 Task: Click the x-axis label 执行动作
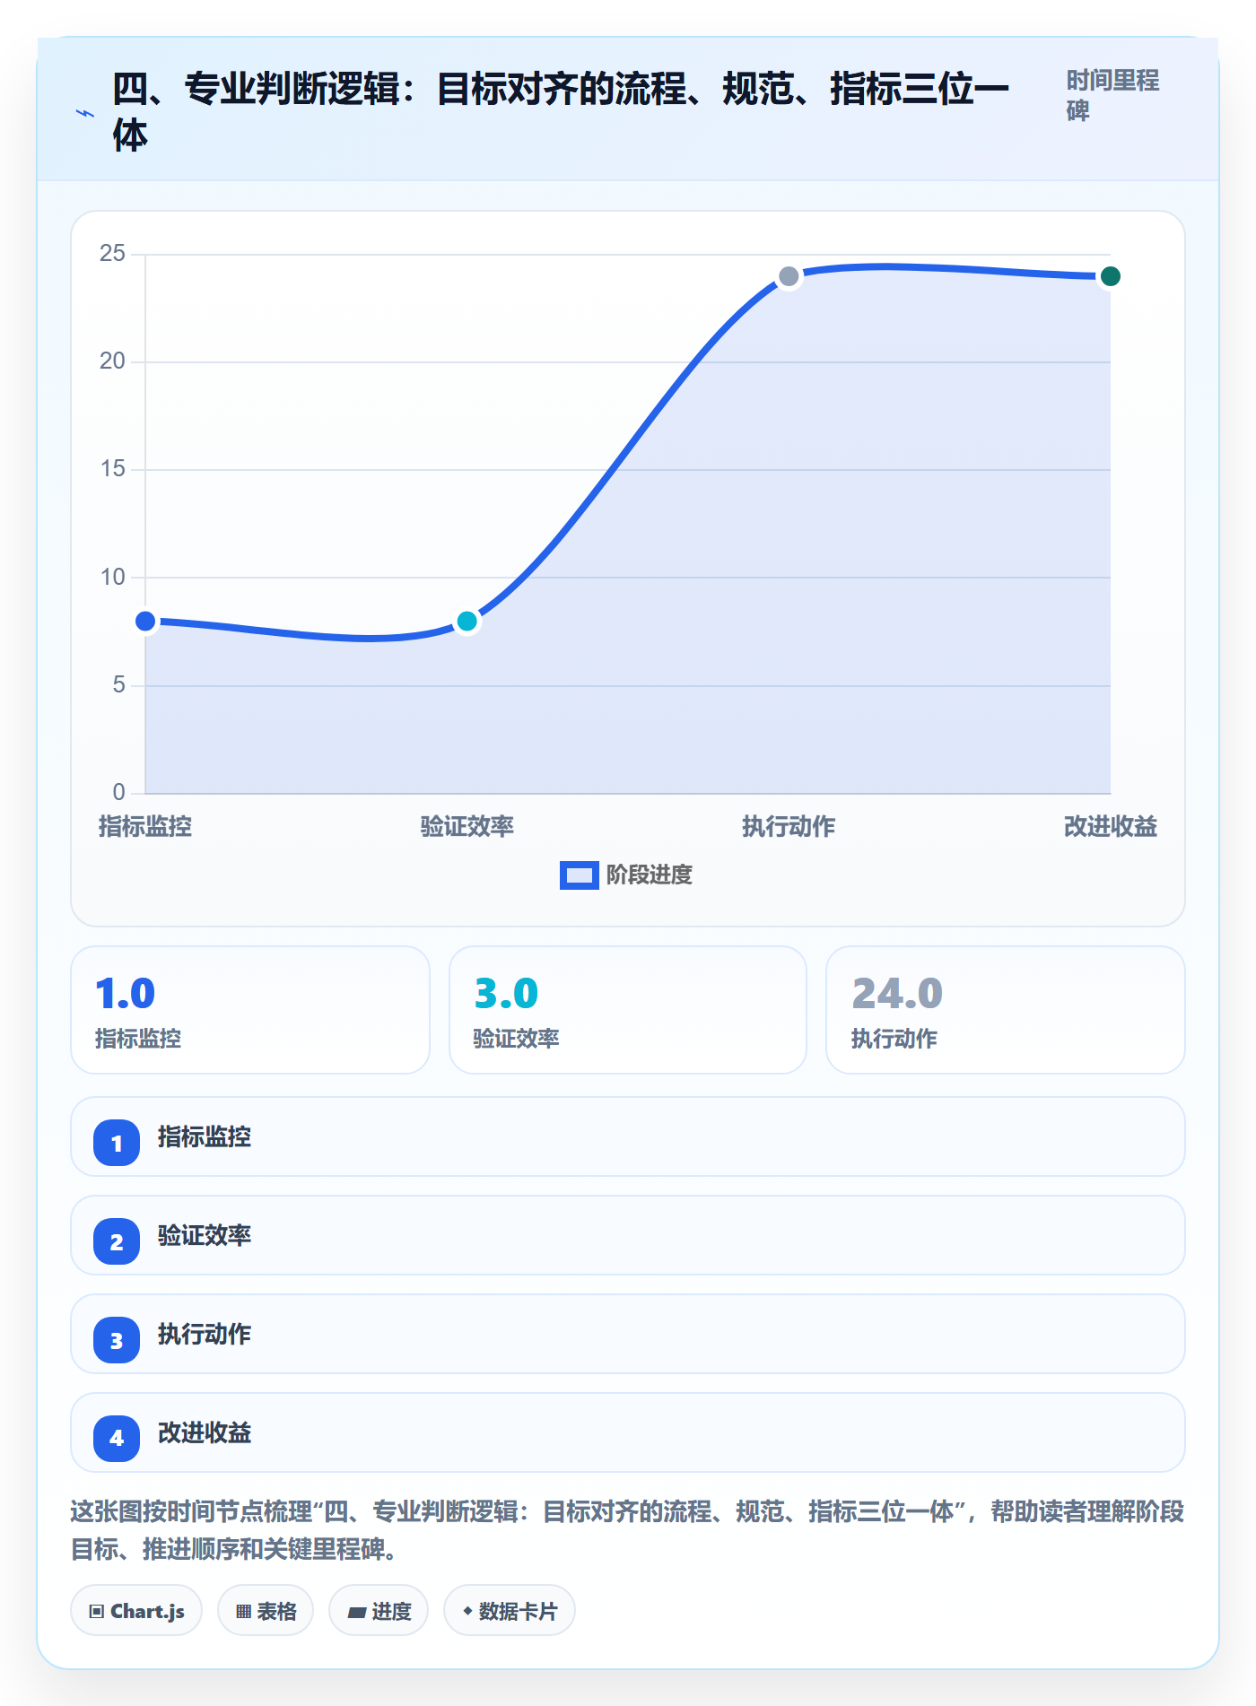tap(789, 826)
